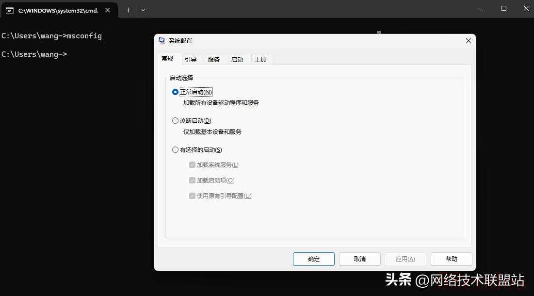Image resolution: width=534 pixels, height=296 pixels.
Task: Toggle the 加载系统服务 checkbox
Action: pyautogui.click(x=192, y=165)
